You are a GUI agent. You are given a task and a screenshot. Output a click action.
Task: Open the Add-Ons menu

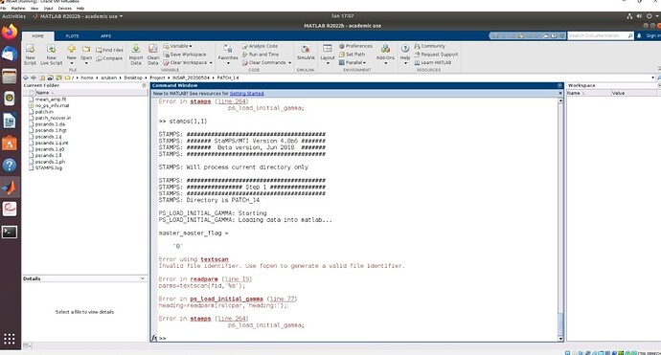click(385, 55)
